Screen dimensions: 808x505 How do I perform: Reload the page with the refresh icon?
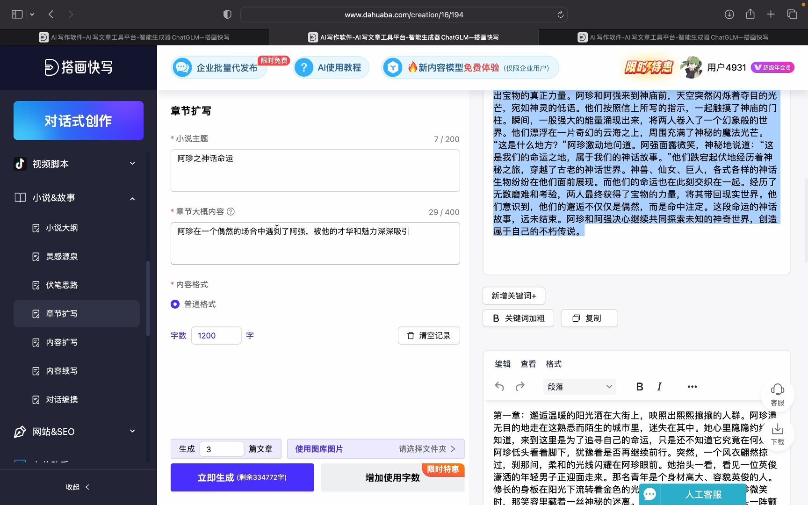click(x=560, y=14)
